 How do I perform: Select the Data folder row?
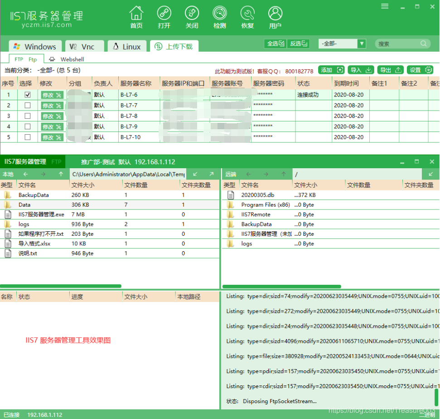(x=110, y=205)
